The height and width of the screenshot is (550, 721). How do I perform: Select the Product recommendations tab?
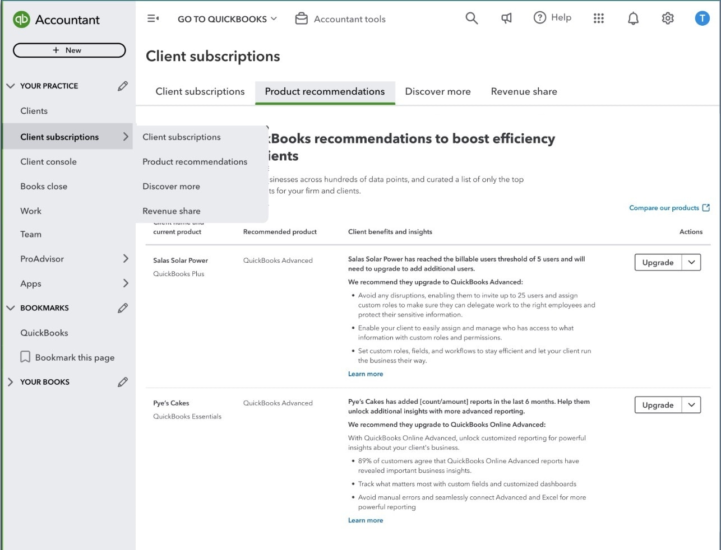click(x=325, y=92)
